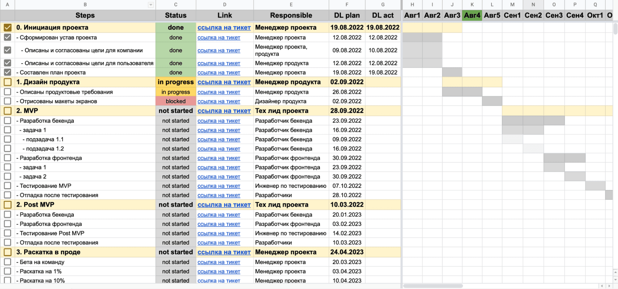Select the date '24.04.2023'

click(x=347, y=252)
